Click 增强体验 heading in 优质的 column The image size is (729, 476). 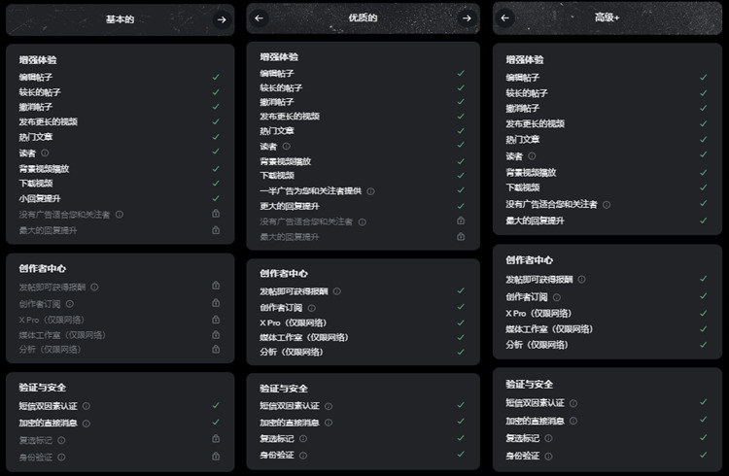pyautogui.click(x=279, y=58)
